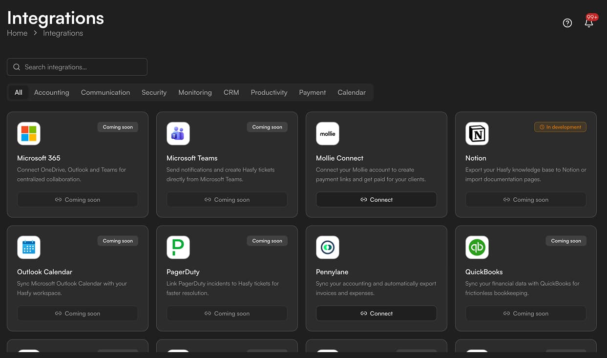Click Coming soon badge on Microsoft 365 card
The width and height of the screenshot is (607, 358).
[118, 127]
